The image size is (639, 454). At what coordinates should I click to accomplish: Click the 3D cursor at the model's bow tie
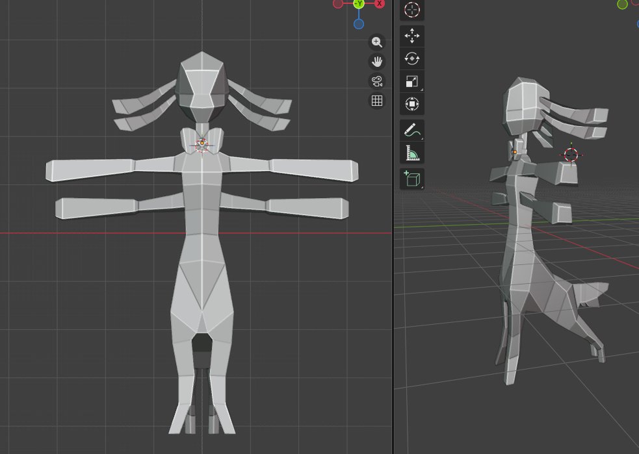[x=202, y=144]
